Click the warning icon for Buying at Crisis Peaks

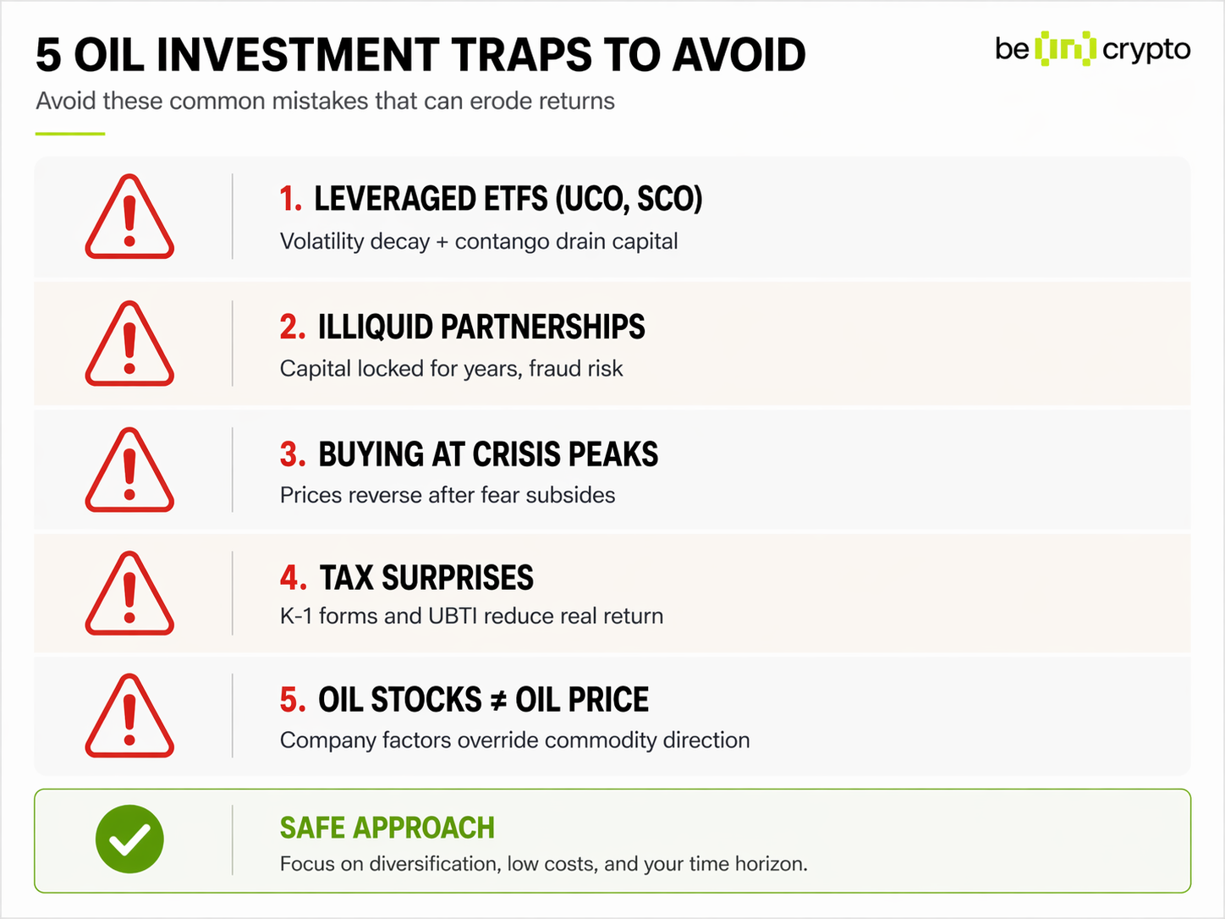(x=129, y=472)
